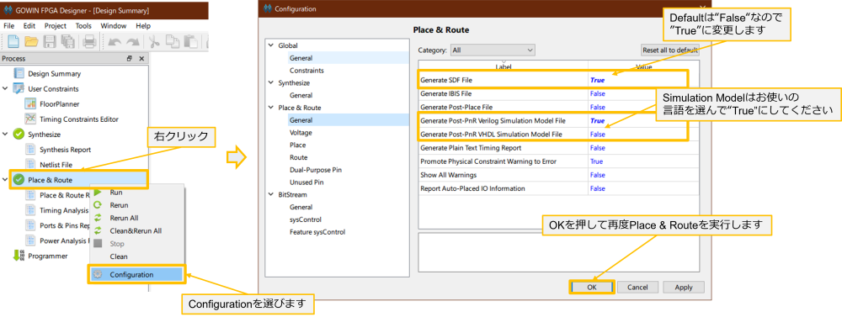Collapse the Place & Route process node
842x317 pixels.
(x=5, y=180)
